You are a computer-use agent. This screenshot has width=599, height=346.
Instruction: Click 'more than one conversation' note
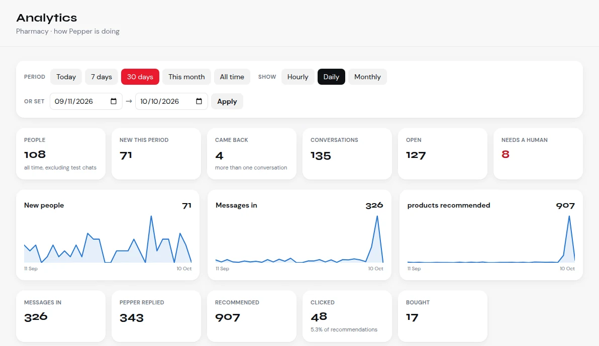pyautogui.click(x=251, y=167)
